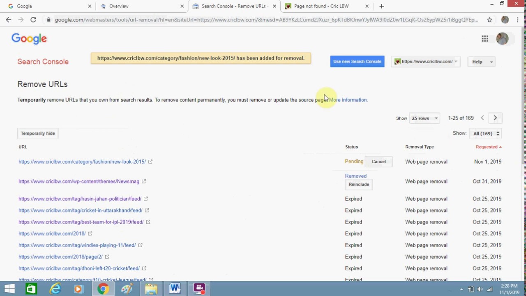Open a new browser tab

(x=381, y=6)
